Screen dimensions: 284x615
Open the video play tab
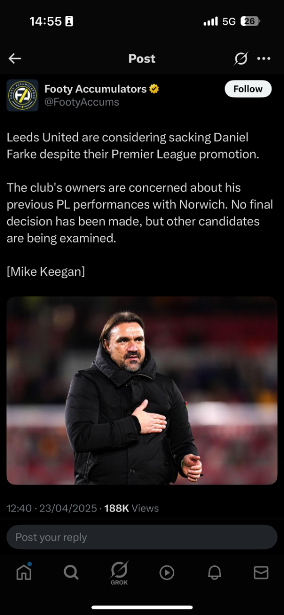click(167, 572)
